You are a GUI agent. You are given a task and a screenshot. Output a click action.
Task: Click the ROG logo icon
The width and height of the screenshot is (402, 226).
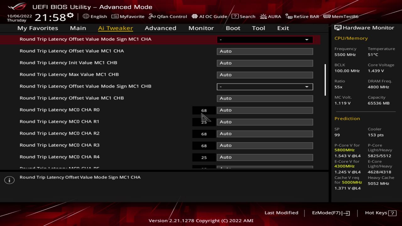(17, 6)
